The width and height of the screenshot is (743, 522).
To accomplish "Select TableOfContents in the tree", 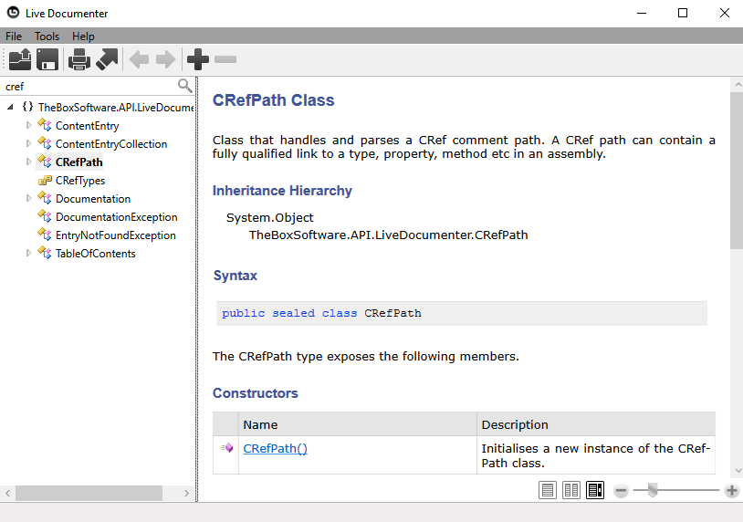I will point(95,254).
